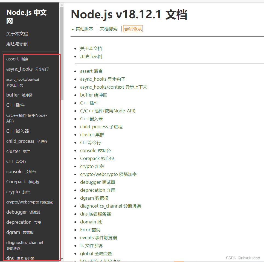This screenshot has height=262, width=264.
Task: Open global 全局变量 link in main list
Action: pyautogui.click(x=96, y=254)
